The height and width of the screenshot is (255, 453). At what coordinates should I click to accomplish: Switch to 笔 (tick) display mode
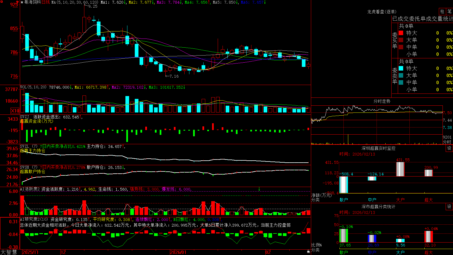(x=449, y=11)
